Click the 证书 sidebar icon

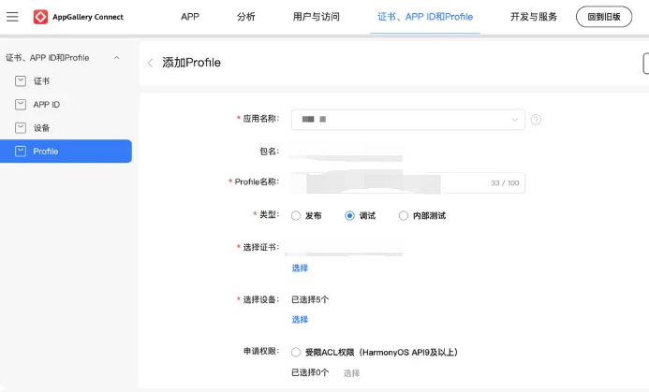tap(21, 81)
